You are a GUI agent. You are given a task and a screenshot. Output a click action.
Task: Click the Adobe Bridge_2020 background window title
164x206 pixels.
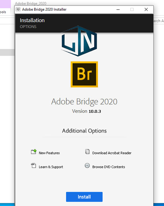pos(31,3)
